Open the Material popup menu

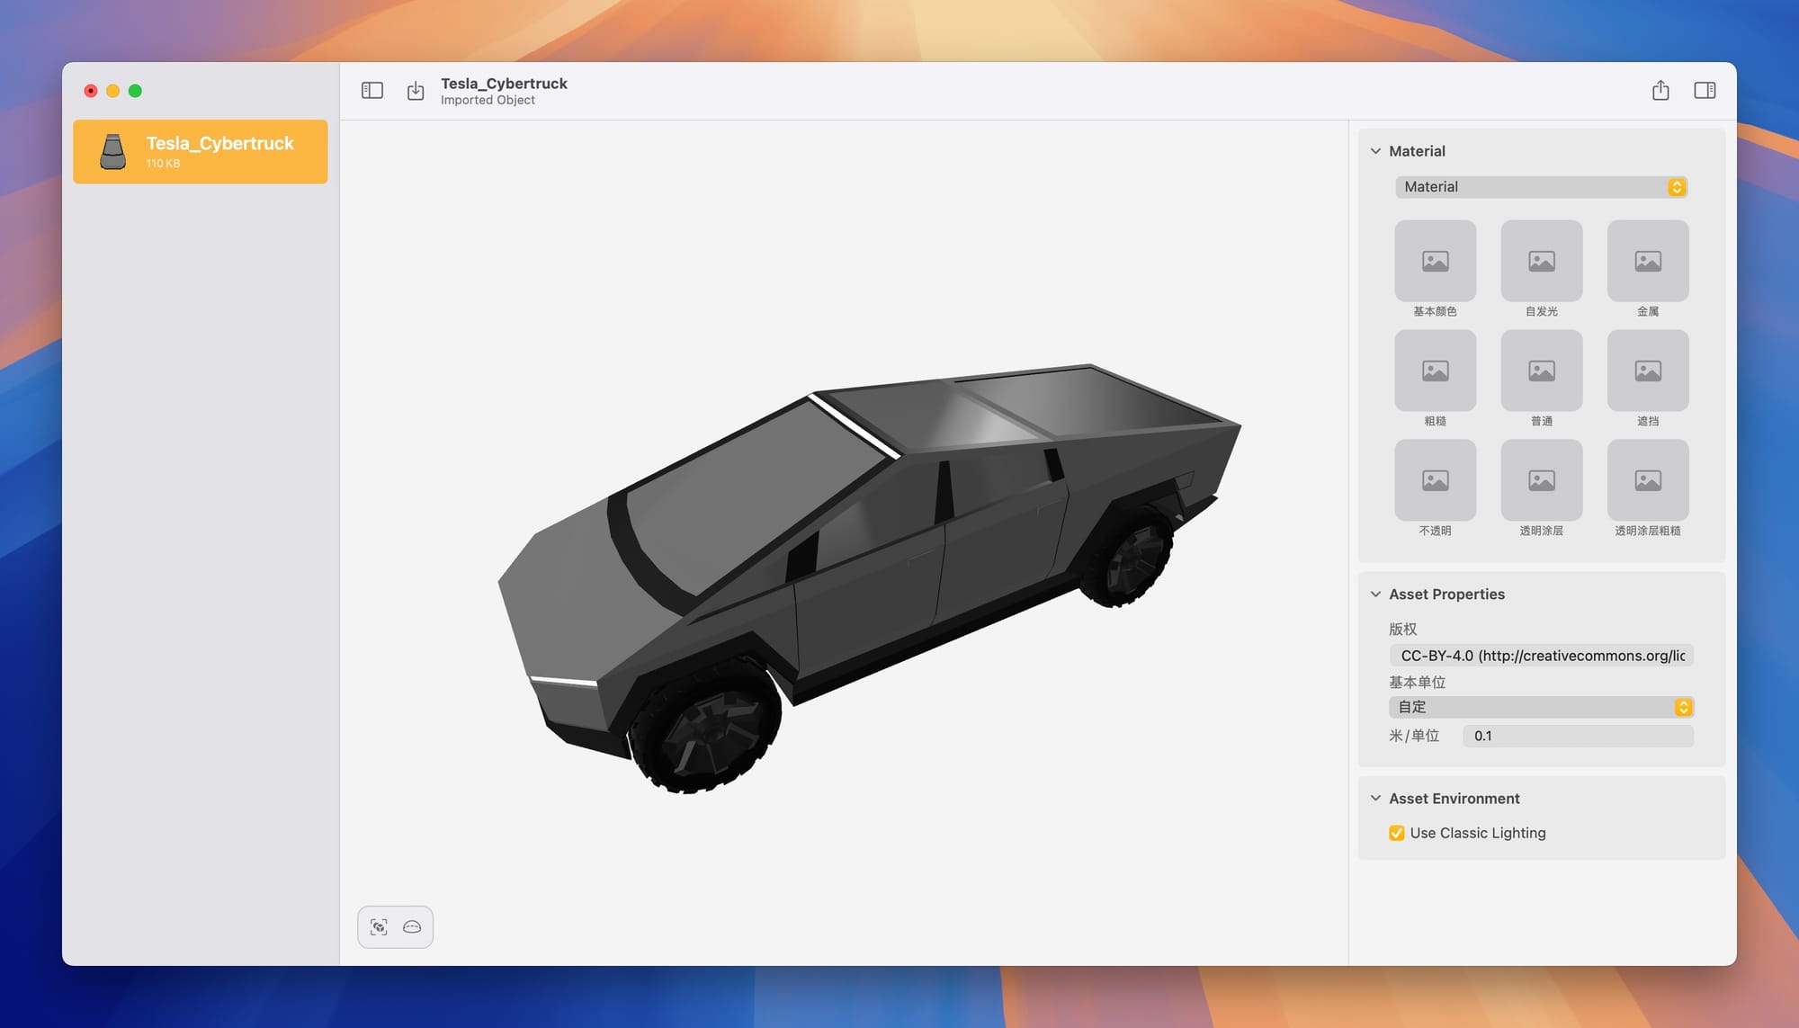coord(1540,187)
